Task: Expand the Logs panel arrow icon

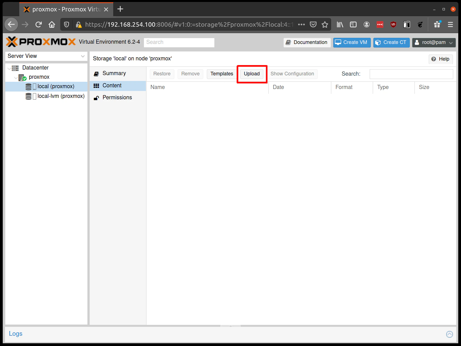Action: 449,334
